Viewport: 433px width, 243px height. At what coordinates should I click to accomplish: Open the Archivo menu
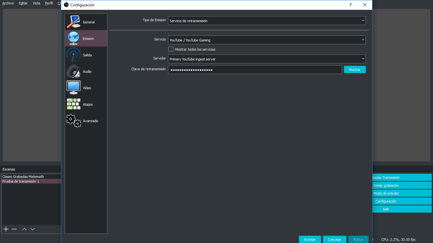coord(8,3)
